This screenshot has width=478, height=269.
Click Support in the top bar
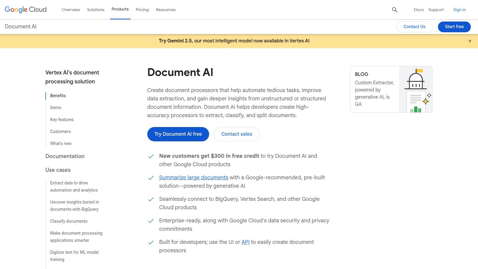(x=436, y=10)
